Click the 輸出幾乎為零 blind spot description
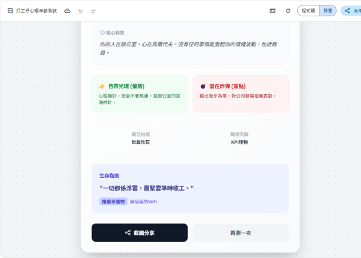Screen dimensions: 361x258 click(238, 96)
